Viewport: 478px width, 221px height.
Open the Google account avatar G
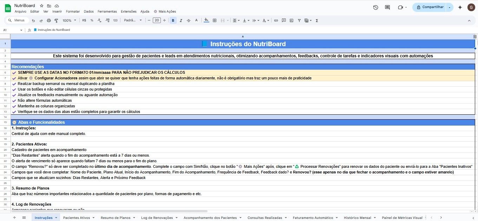pyautogui.click(x=471, y=7)
